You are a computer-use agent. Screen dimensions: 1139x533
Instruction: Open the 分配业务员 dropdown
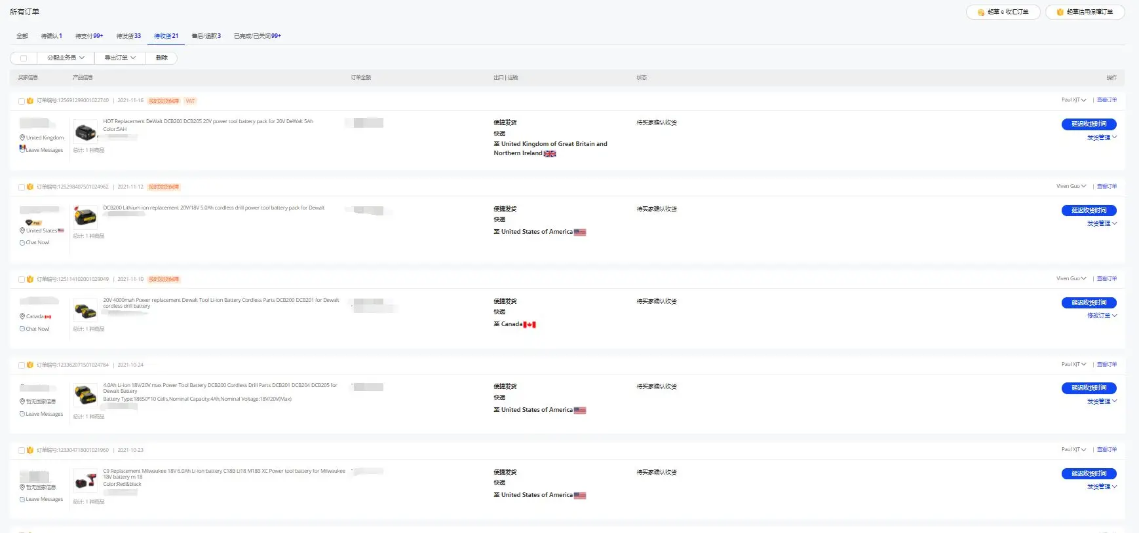pos(66,58)
